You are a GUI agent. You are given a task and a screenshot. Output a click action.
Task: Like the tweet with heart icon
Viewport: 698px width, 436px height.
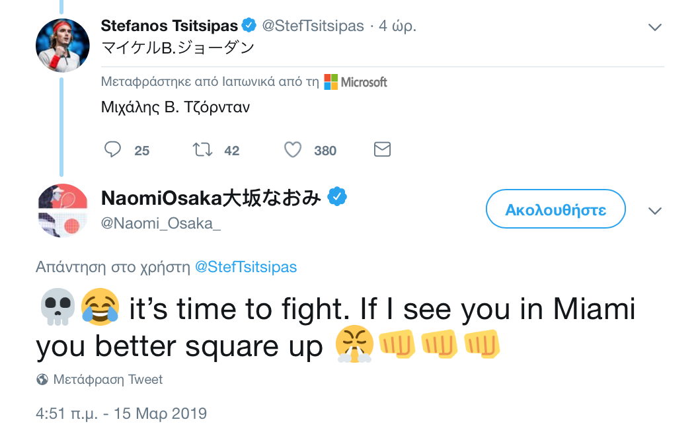[293, 150]
